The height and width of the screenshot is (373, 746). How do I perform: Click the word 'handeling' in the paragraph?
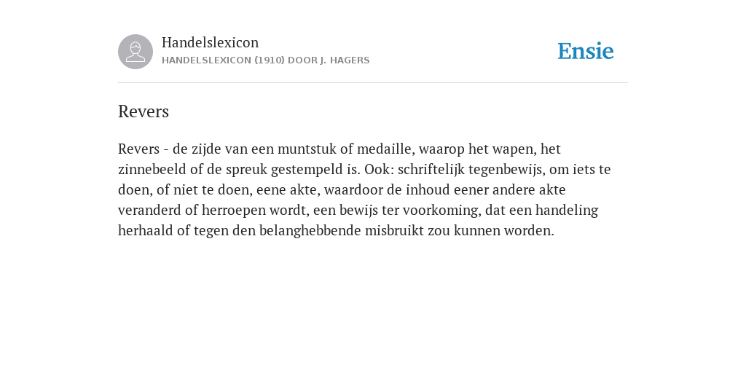(567, 211)
